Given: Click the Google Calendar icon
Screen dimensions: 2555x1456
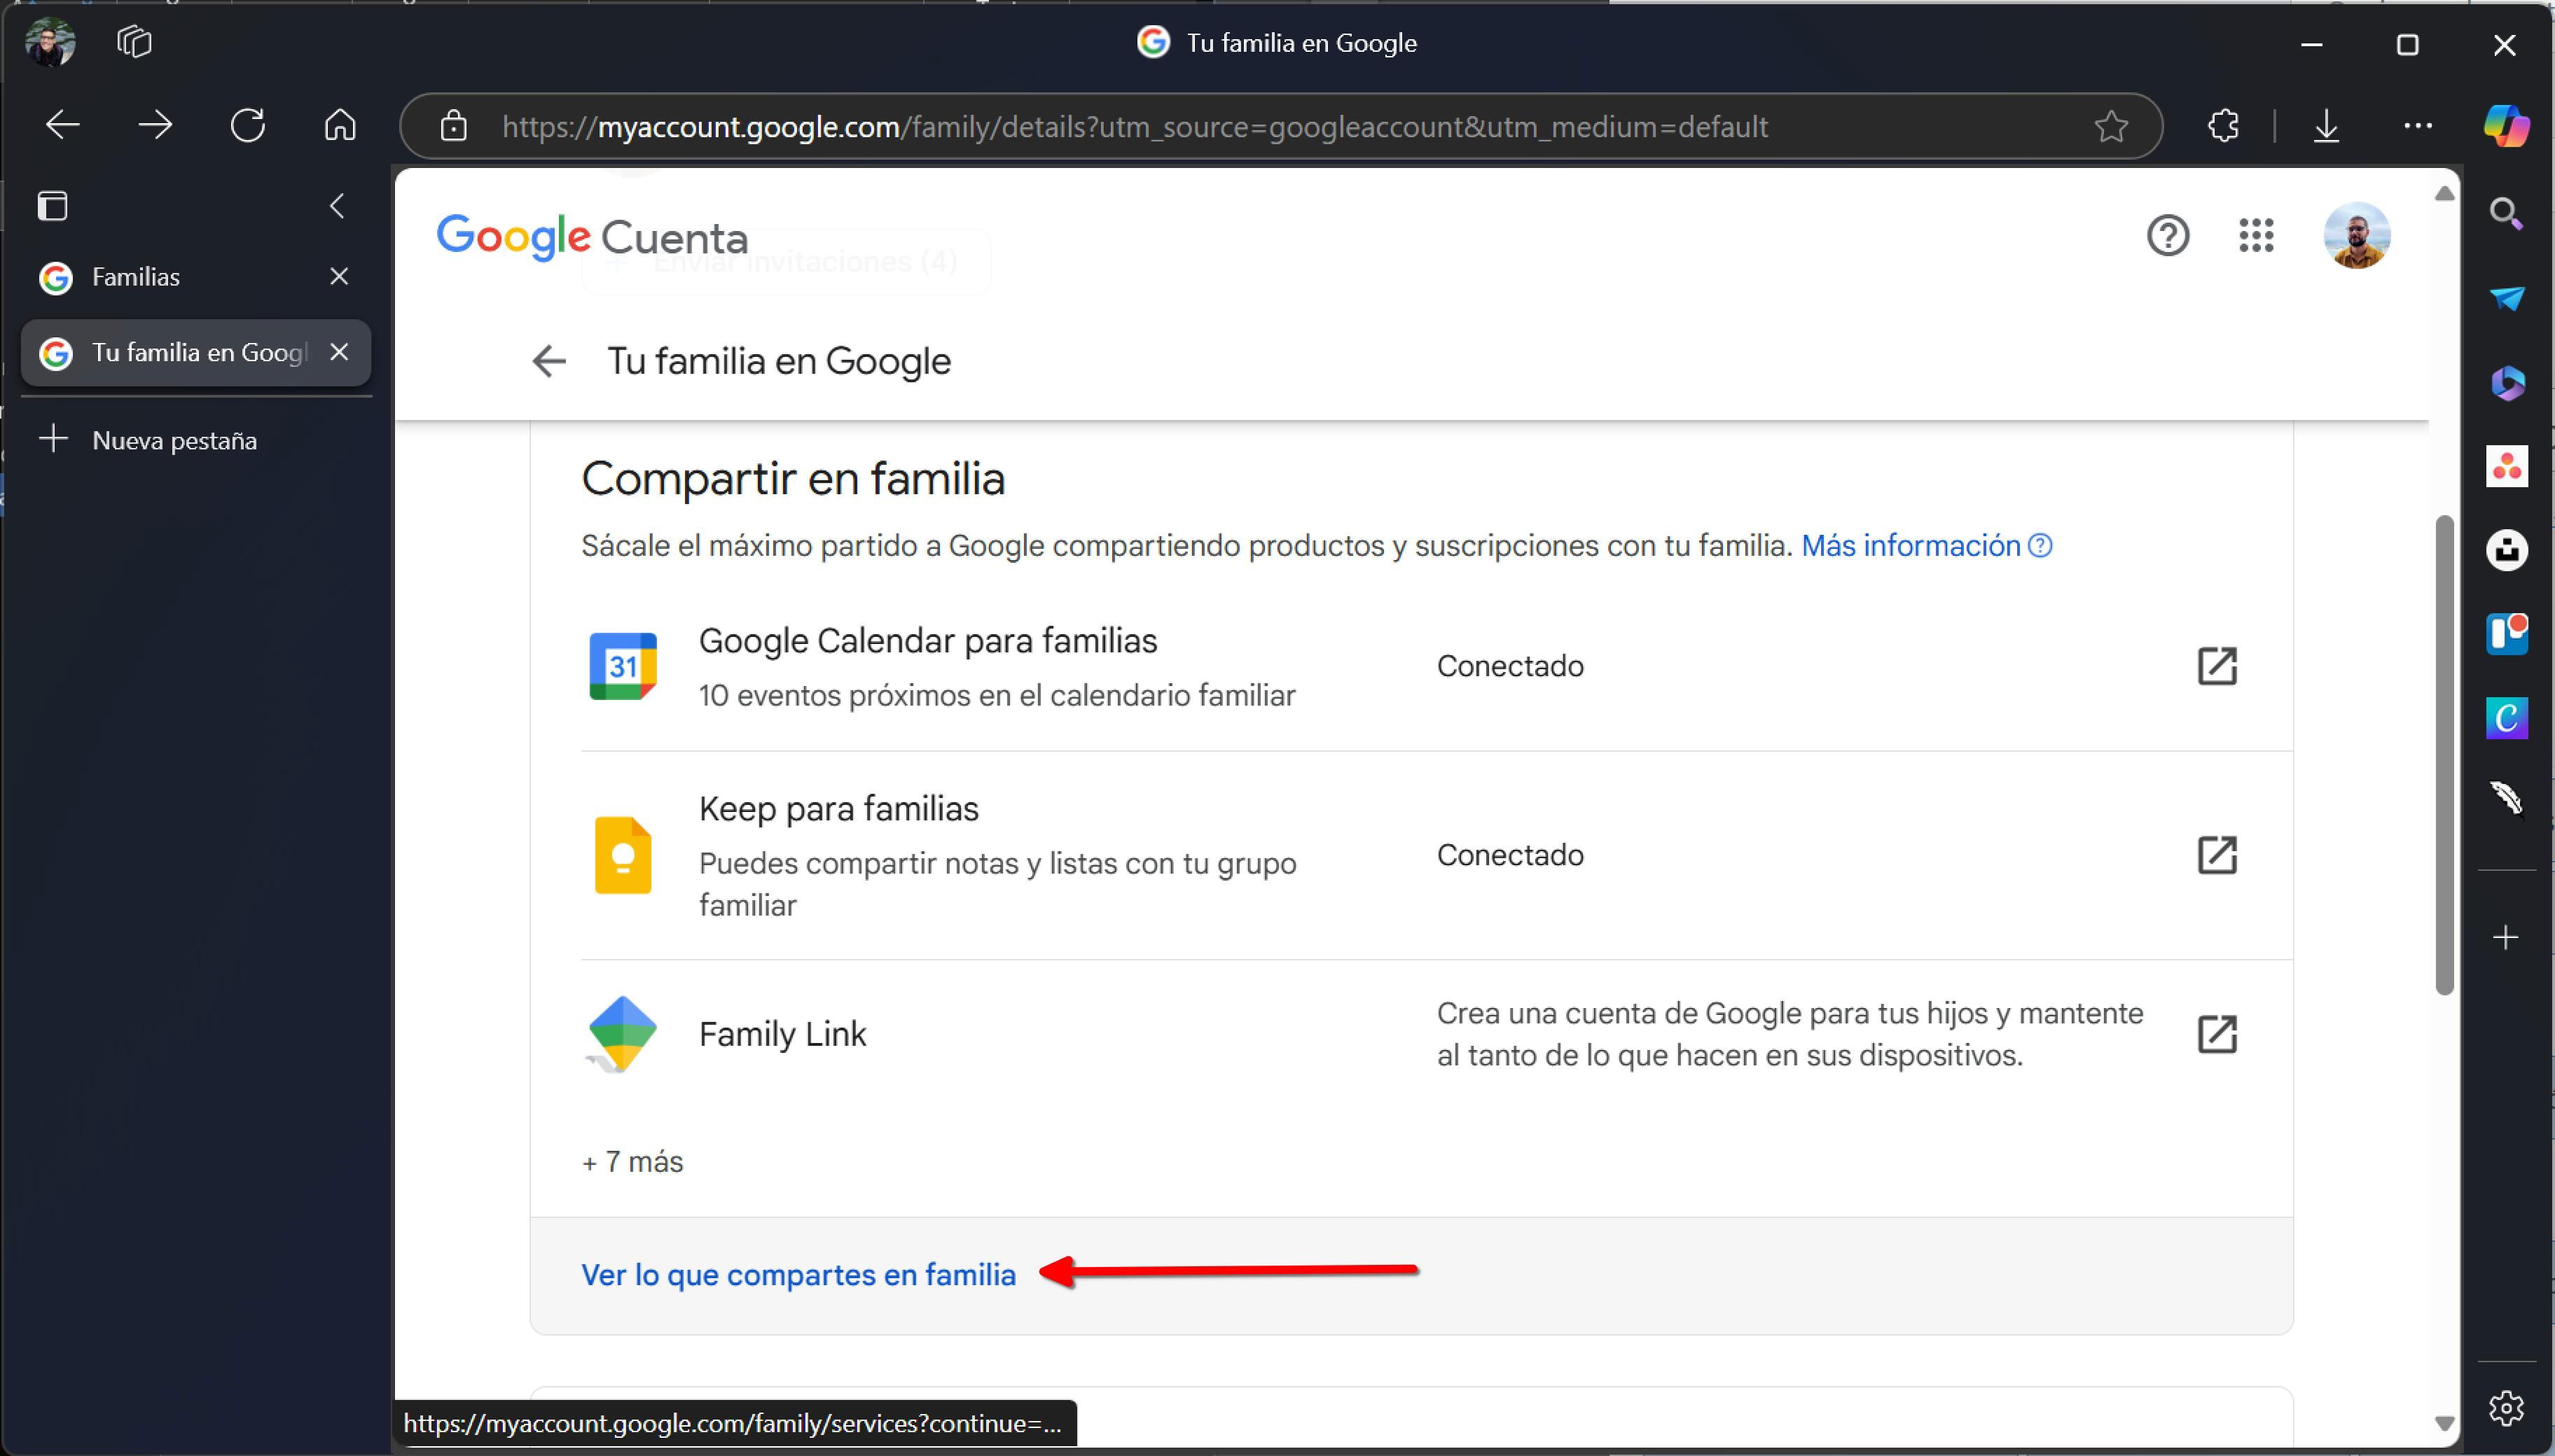Looking at the screenshot, I should [x=622, y=666].
